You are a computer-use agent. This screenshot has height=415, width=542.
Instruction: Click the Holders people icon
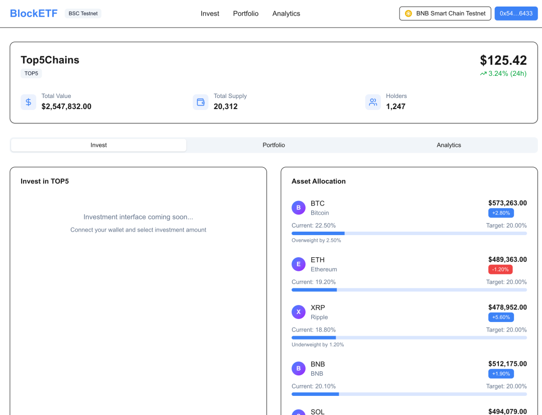tap(373, 102)
